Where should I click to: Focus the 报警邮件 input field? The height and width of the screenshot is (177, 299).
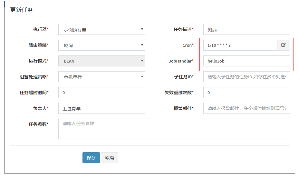[246, 108]
